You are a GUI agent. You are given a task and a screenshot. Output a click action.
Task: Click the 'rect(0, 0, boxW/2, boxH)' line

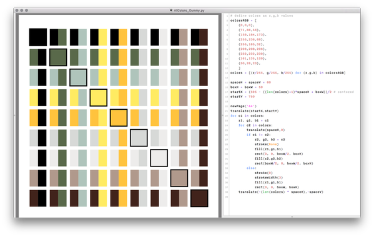pos(278,154)
